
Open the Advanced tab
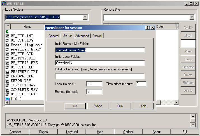tap(82, 36)
